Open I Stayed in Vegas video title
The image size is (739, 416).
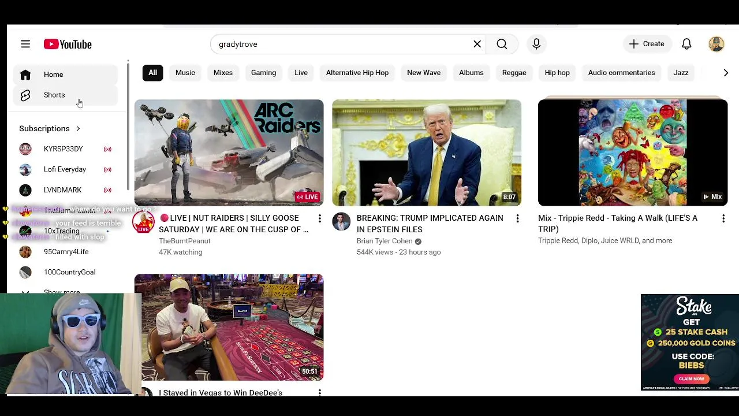click(x=221, y=392)
